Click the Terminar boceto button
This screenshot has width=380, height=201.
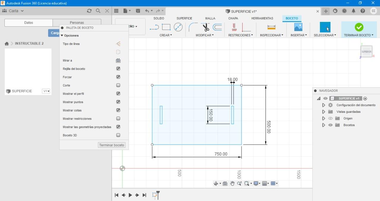pos(112,145)
